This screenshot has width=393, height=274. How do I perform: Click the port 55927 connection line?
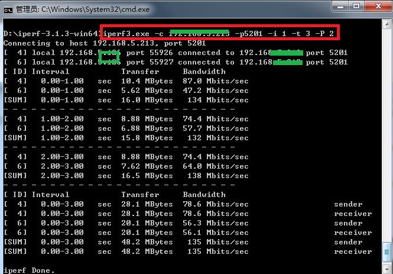pos(176,62)
